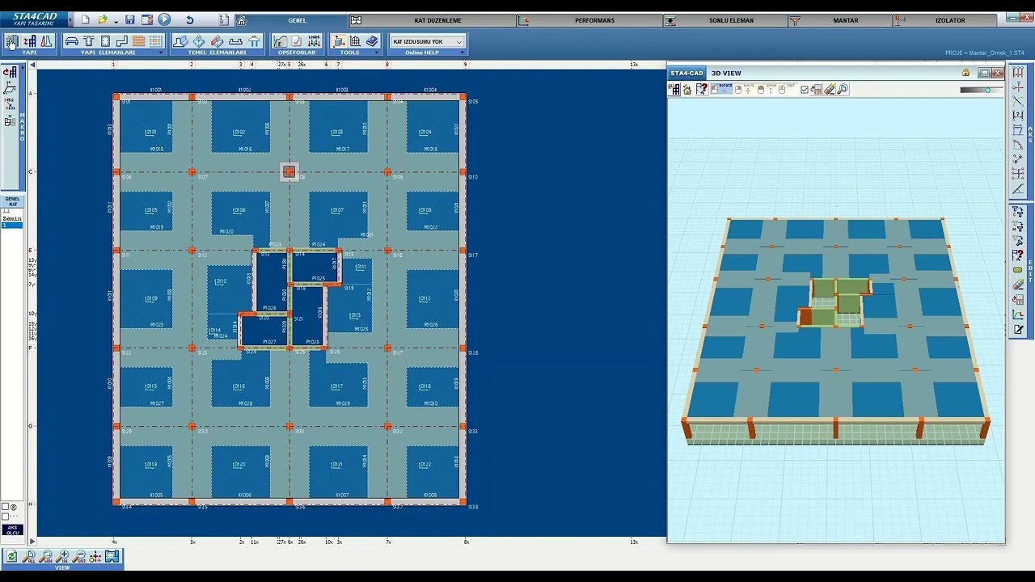Select the brick wall tool
The width and height of the screenshot is (1035, 582).
tap(138, 41)
